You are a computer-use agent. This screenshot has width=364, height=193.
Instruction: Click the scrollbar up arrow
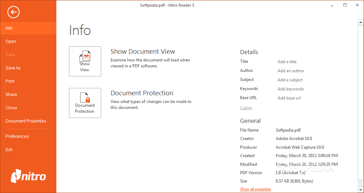[x=360, y=22]
